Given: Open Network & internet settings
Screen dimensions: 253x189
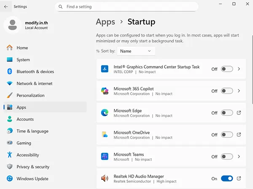Looking at the screenshot, I should pyautogui.click(x=45, y=83).
